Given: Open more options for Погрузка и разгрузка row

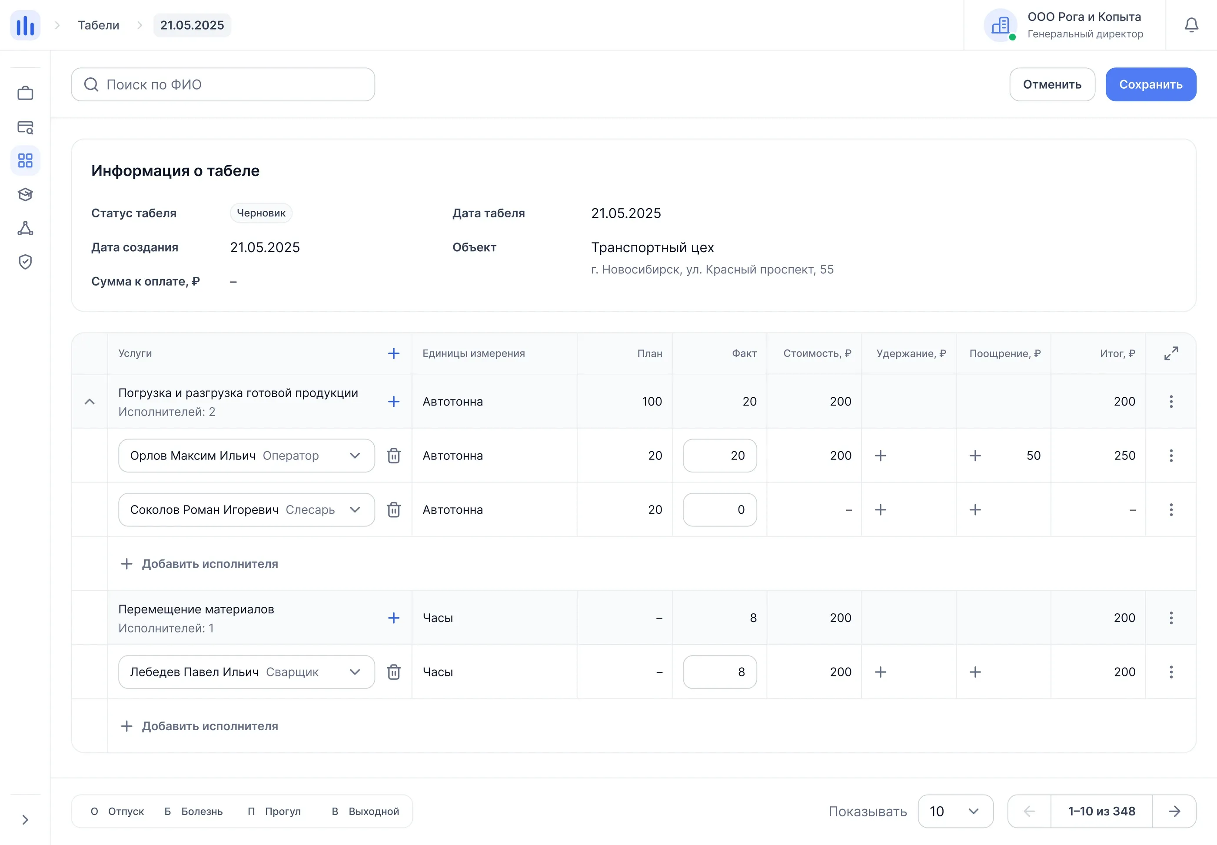Looking at the screenshot, I should (1171, 401).
